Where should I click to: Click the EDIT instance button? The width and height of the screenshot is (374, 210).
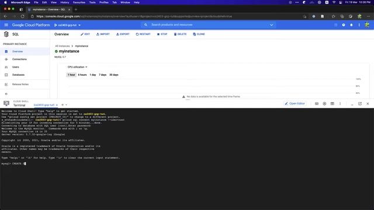click(85, 34)
